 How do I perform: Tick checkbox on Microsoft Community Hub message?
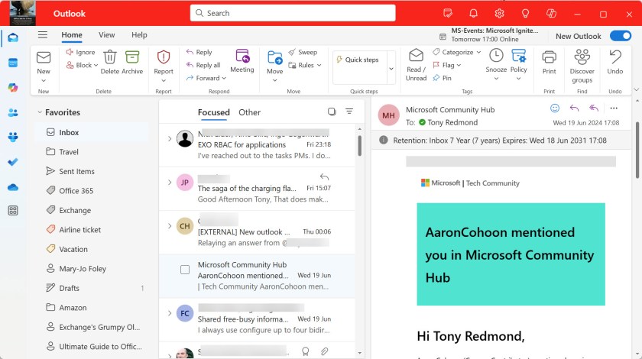coord(185,270)
